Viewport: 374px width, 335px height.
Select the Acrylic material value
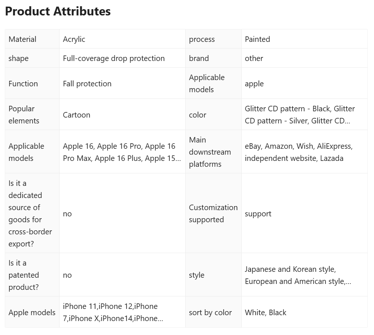click(74, 39)
